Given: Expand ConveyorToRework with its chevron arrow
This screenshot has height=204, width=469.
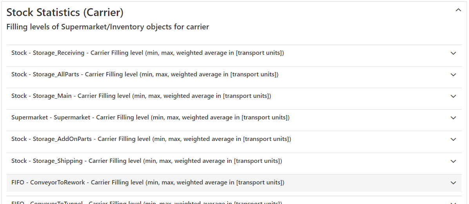Looking at the screenshot, I should point(453,183).
